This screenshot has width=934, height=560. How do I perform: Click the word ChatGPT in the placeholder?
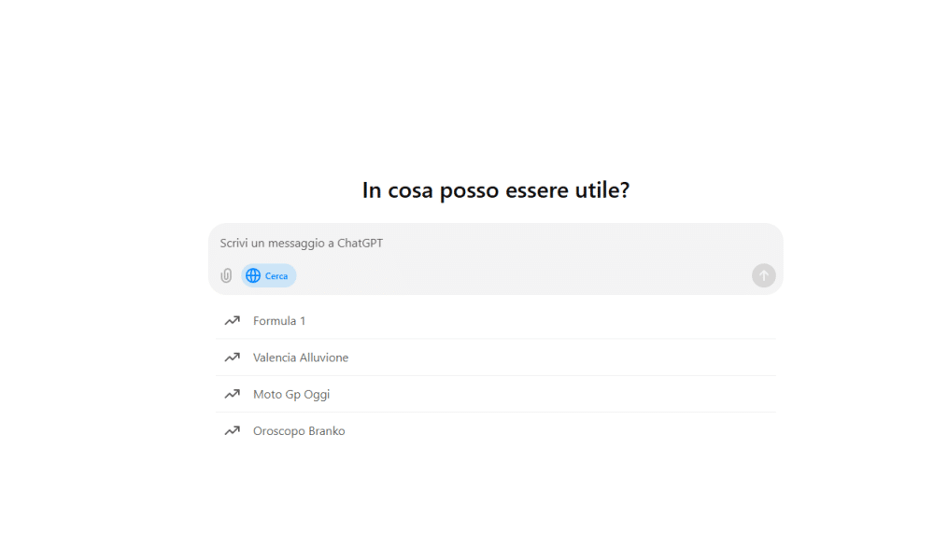[x=360, y=243]
